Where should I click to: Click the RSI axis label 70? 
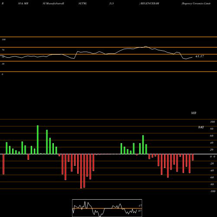(3, 50)
